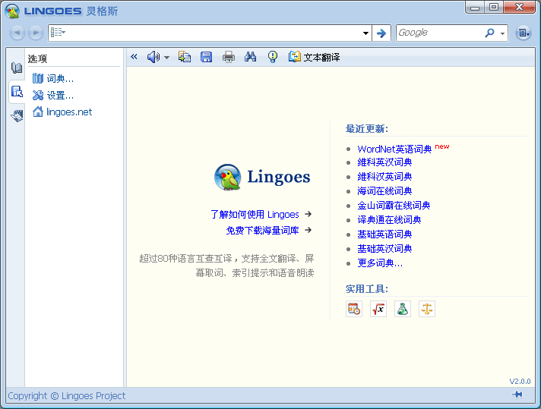Click the pin icon in status bar
This screenshot has width=541, height=409.
click(517, 394)
